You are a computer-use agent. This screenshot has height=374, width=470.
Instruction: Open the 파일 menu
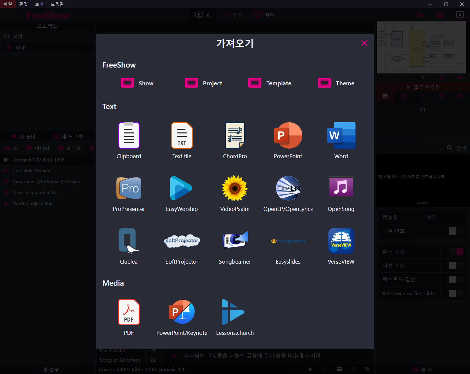(8, 4)
